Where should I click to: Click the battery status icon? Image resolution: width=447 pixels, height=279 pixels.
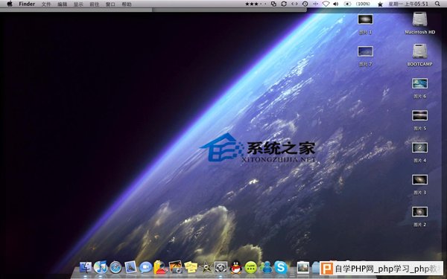(347, 4)
